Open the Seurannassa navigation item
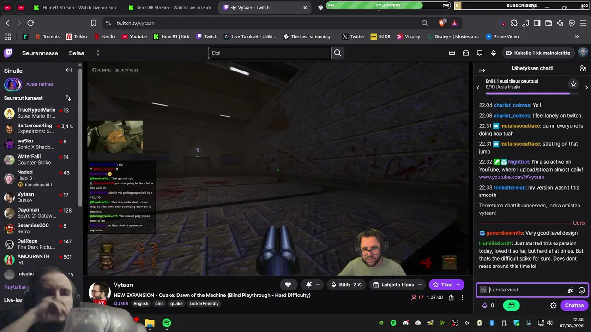591x332 pixels. [40, 53]
